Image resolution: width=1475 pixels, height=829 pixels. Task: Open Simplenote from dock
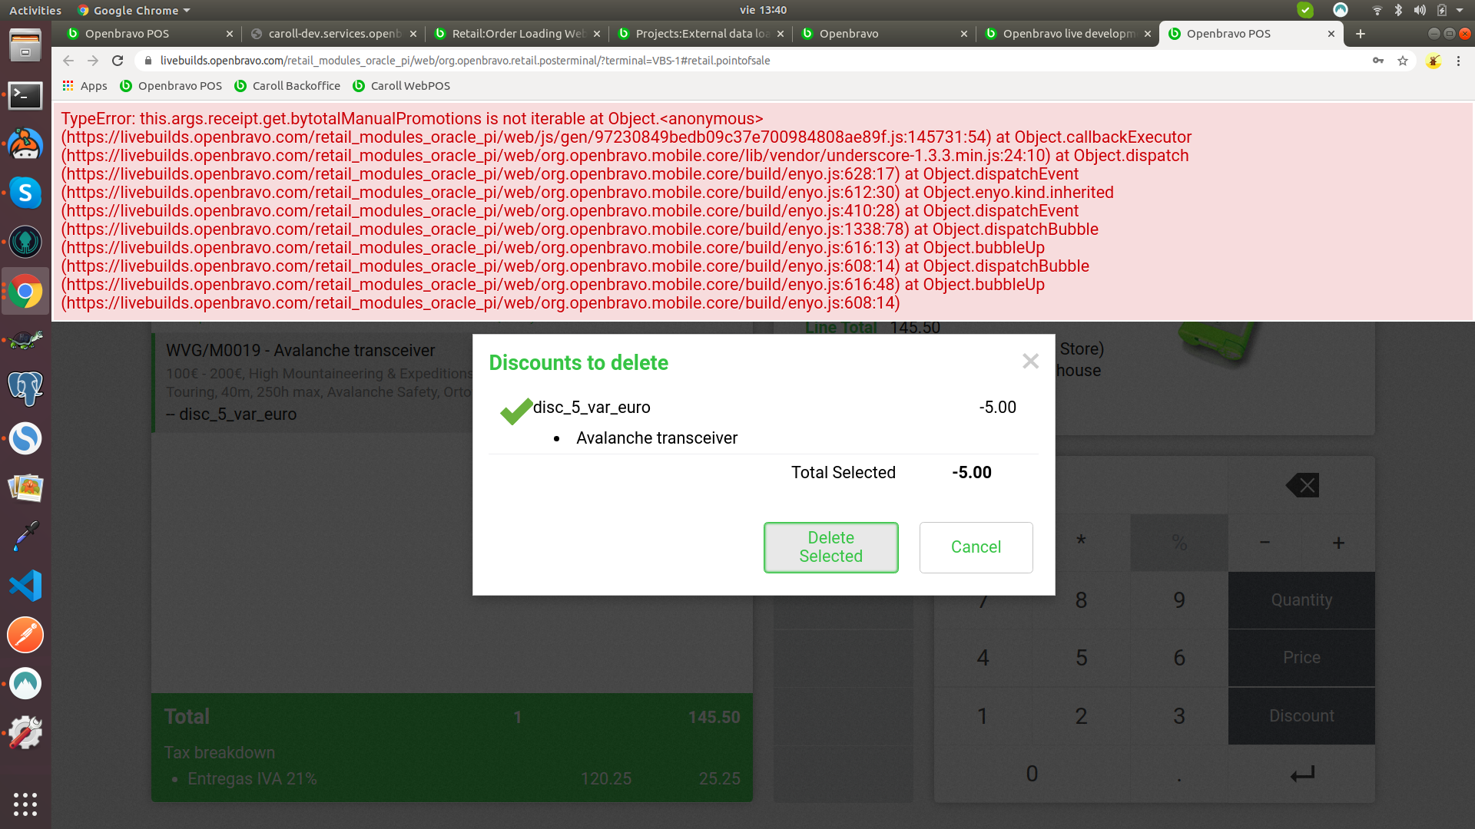tap(25, 438)
